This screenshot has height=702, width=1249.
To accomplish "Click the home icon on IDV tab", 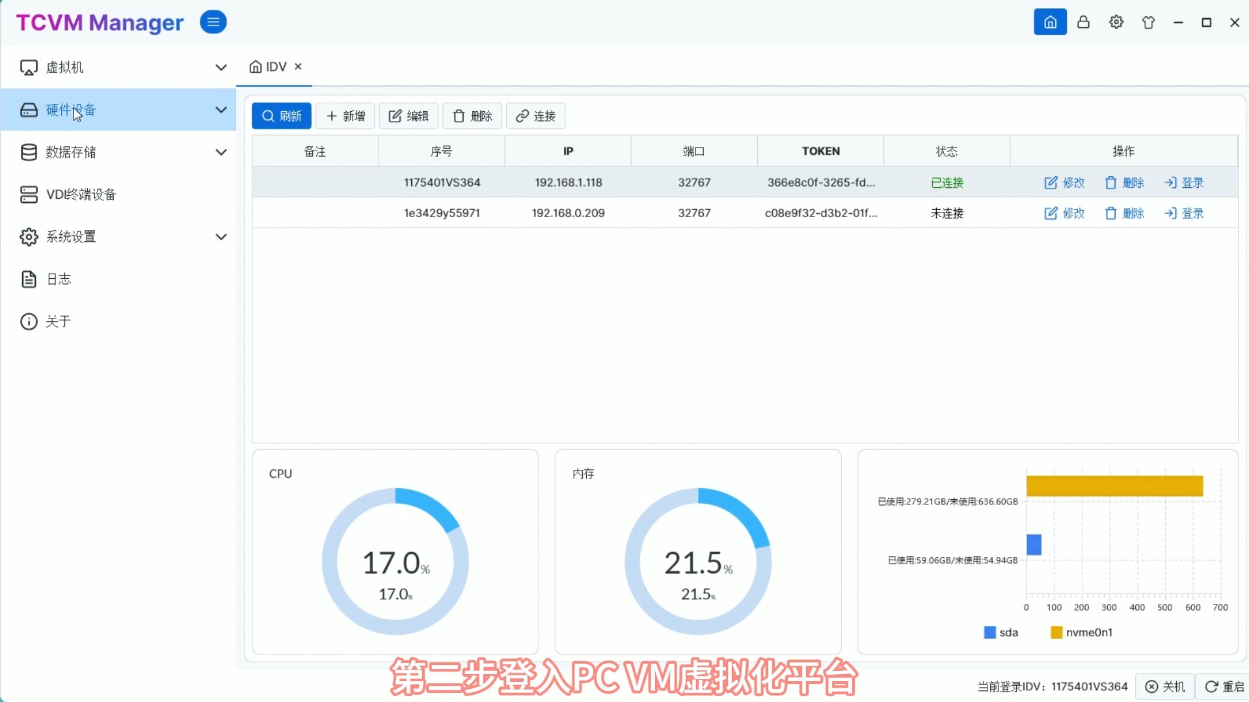I will [x=256, y=66].
